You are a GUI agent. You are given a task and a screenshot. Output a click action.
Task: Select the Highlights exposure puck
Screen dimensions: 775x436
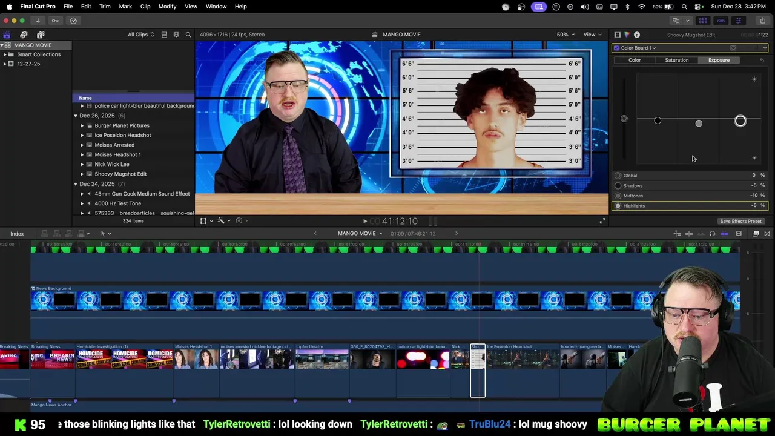point(740,121)
